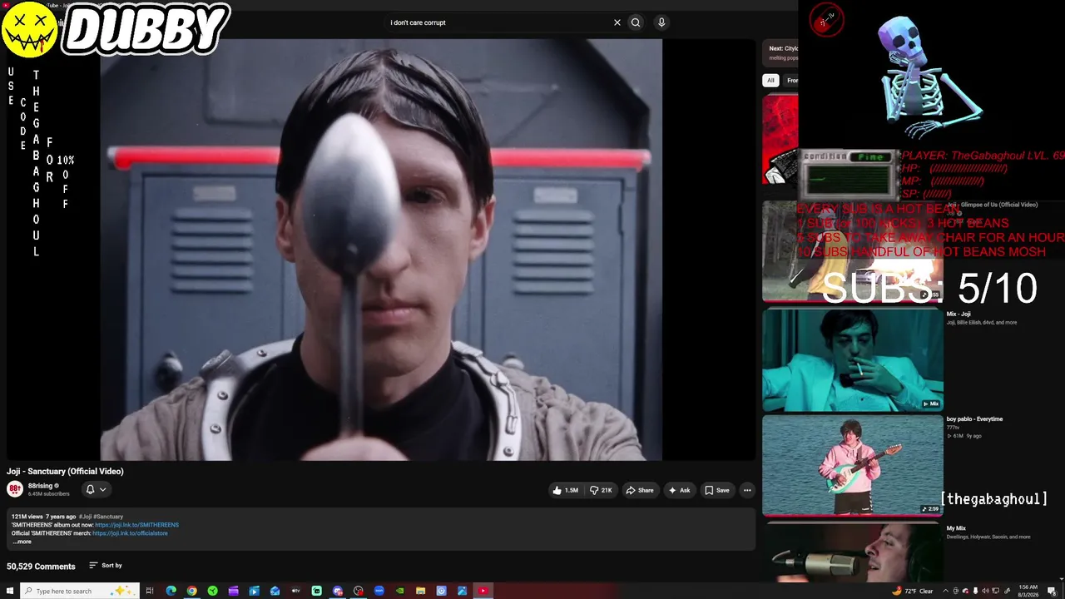Click the 'boy pablo - Everytime' title

(974, 419)
